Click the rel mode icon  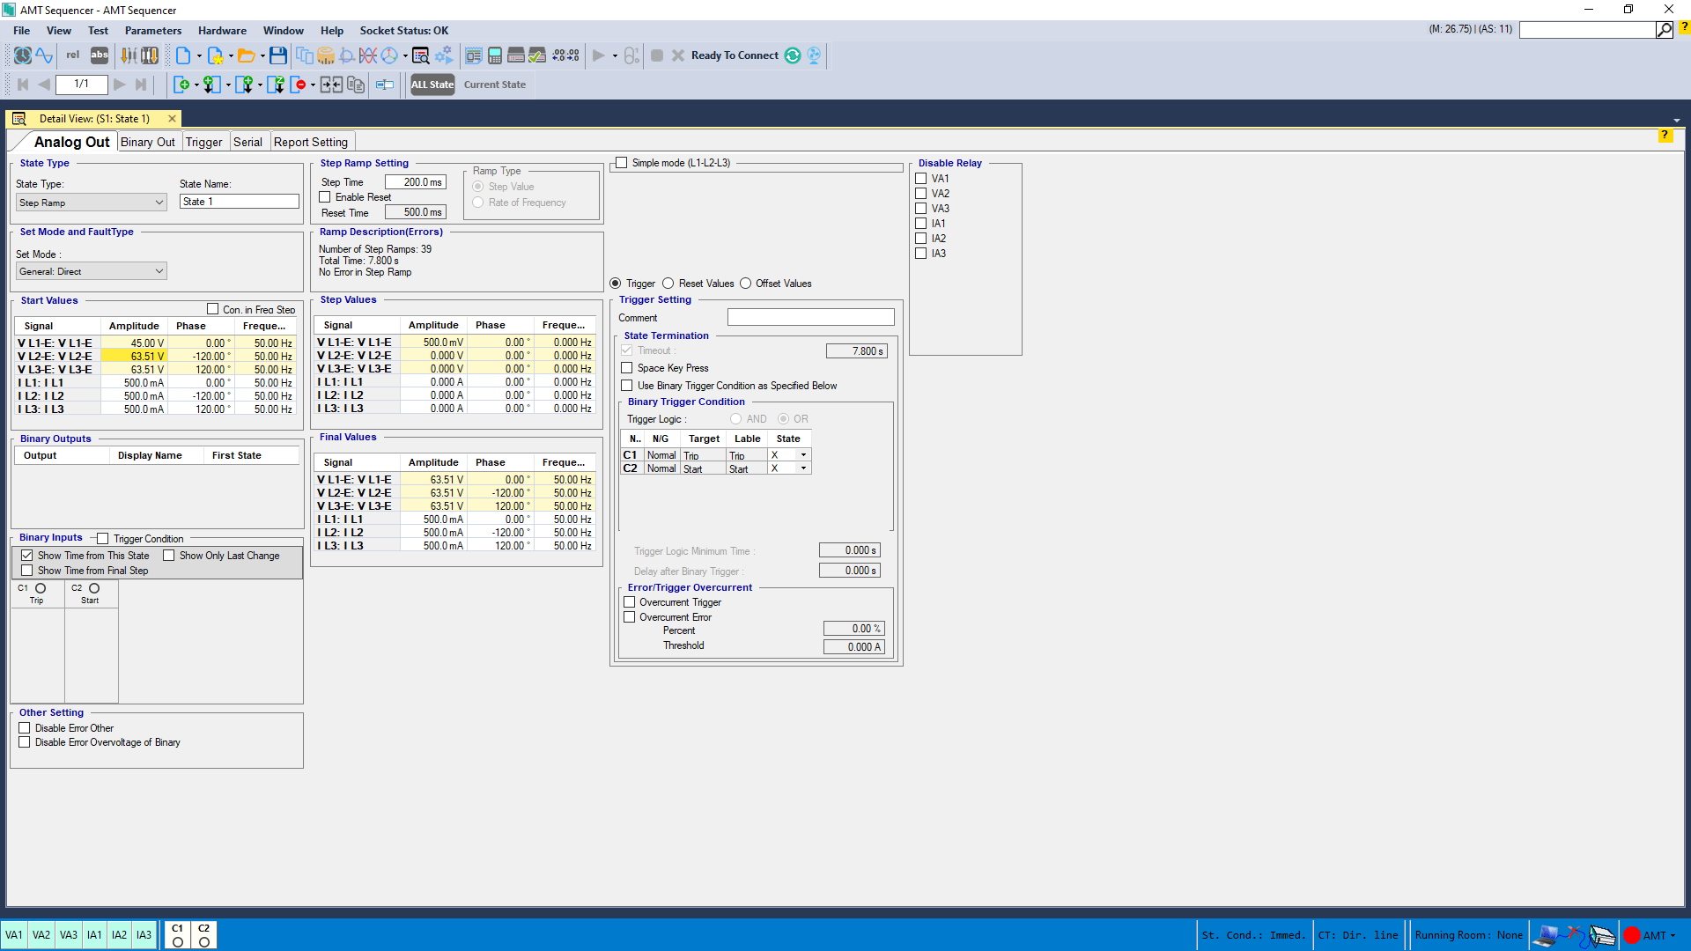[72, 55]
